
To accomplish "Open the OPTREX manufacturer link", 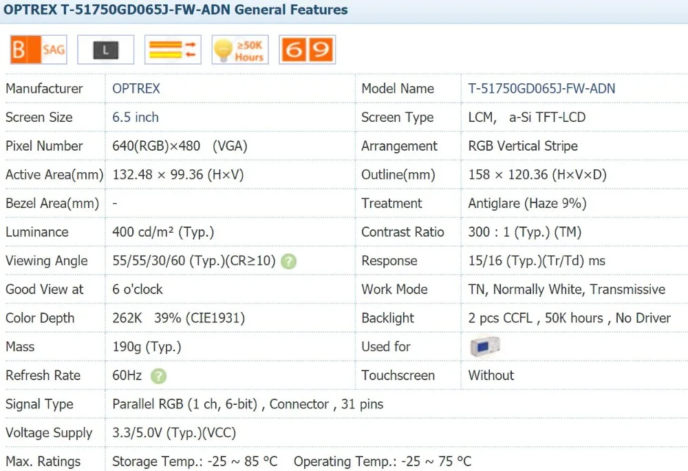I will (x=136, y=89).
